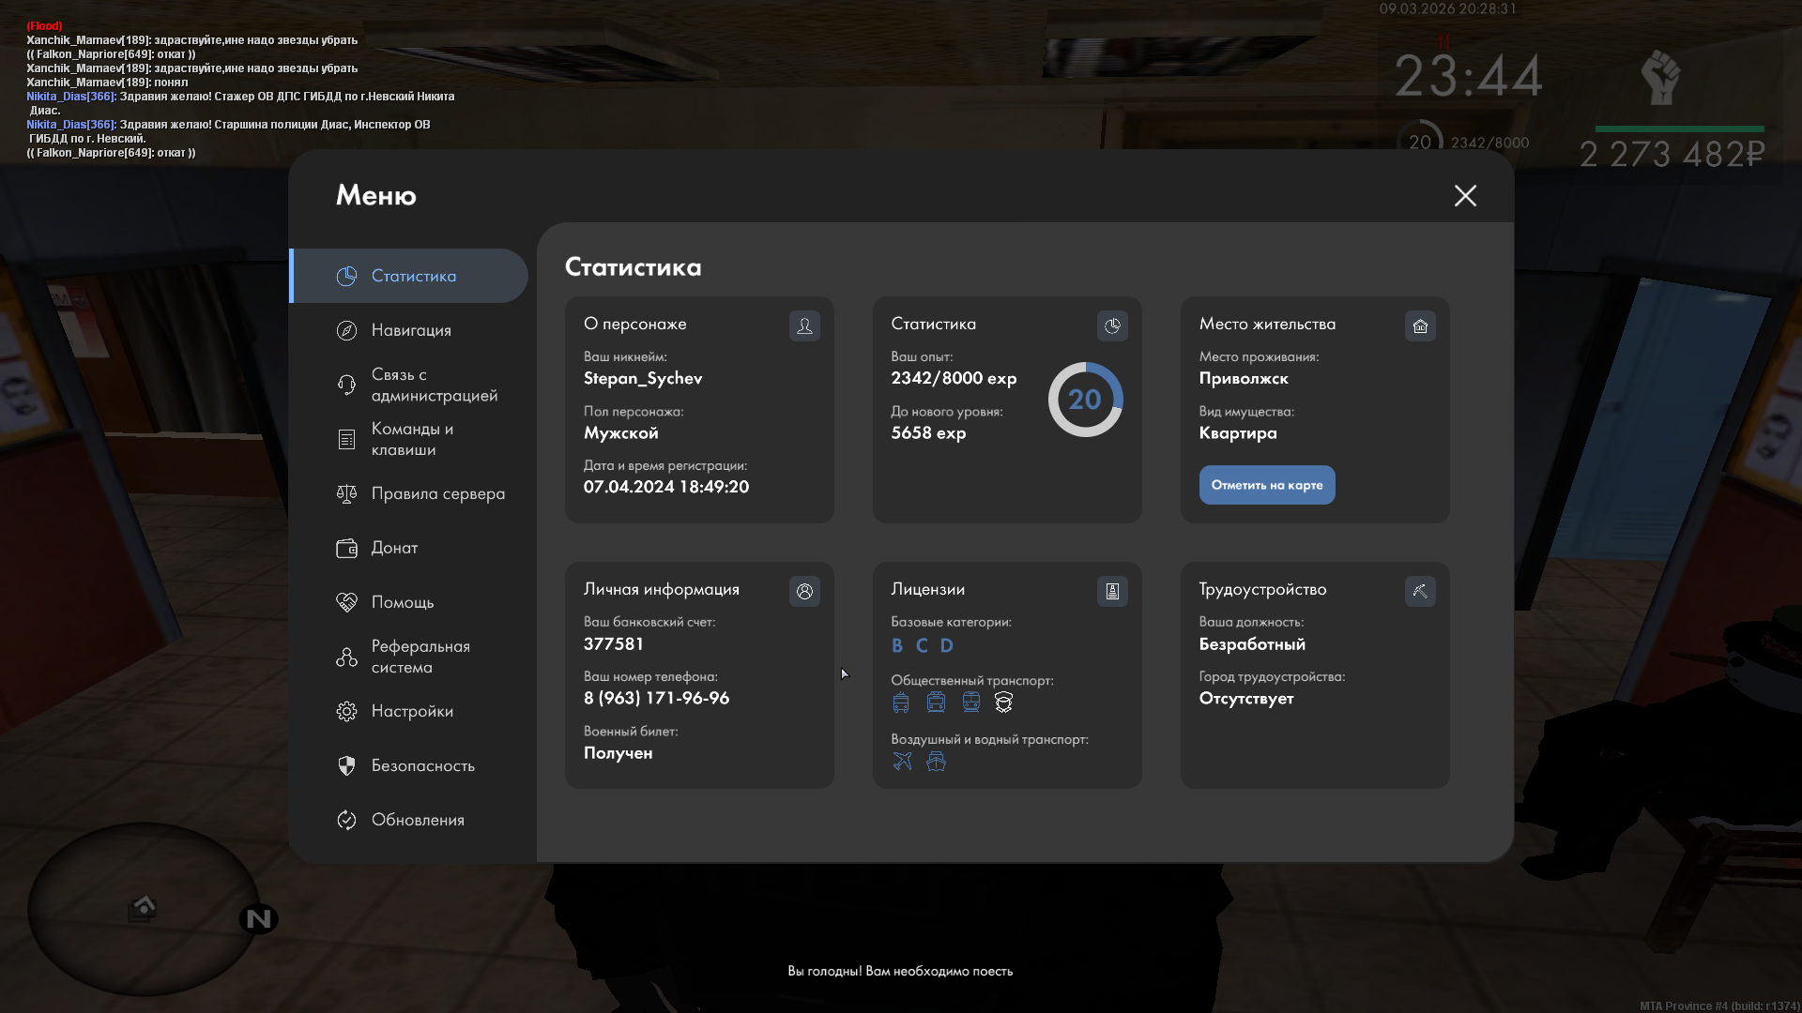Open the Навигация menu section
The height and width of the screenshot is (1013, 1802).
pyautogui.click(x=410, y=330)
